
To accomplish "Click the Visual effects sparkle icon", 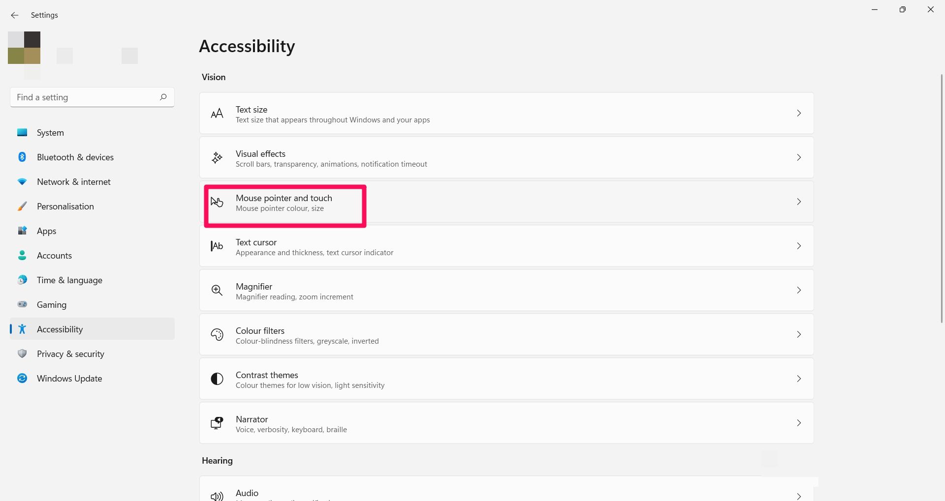I will click(217, 158).
